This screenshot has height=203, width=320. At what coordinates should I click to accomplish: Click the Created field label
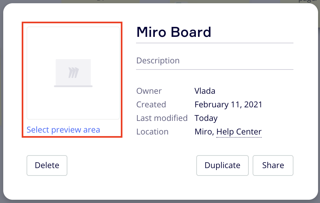[151, 104]
